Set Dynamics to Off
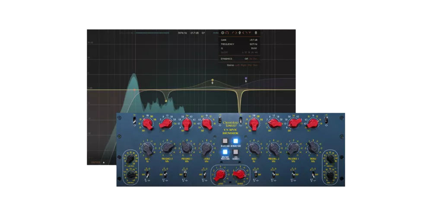 (246, 59)
